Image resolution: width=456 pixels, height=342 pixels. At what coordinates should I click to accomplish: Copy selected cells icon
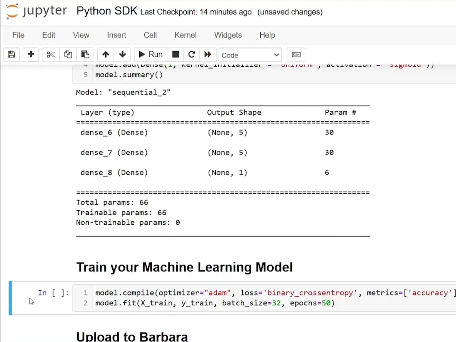68,55
